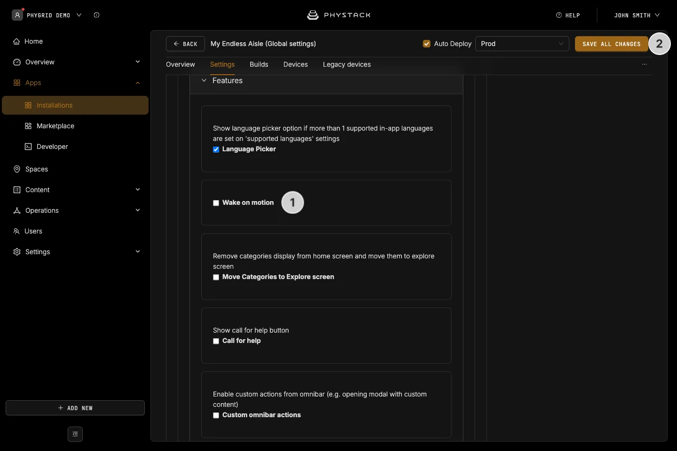
Task: Click the Apps grid icon
Action: 17,83
